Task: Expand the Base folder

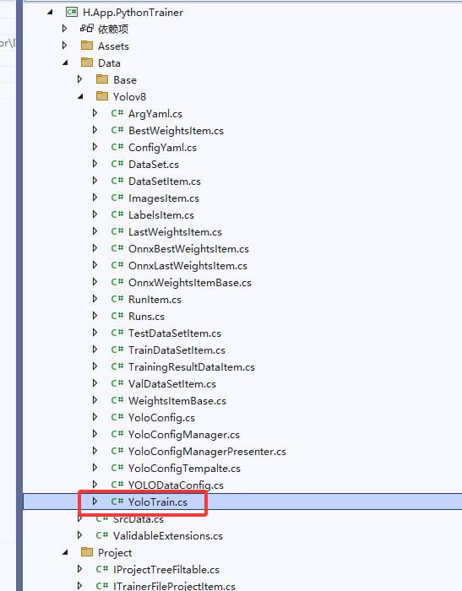Action: pyautogui.click(x=79, y=79)
